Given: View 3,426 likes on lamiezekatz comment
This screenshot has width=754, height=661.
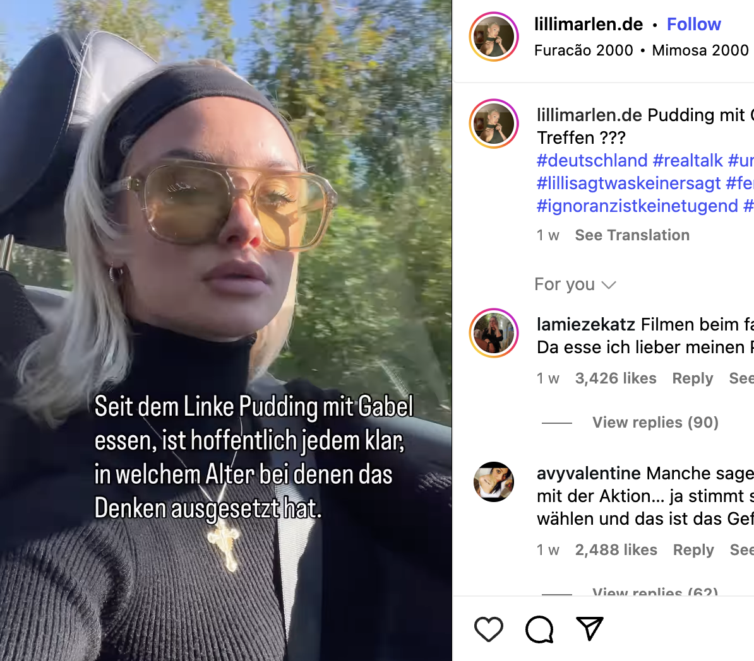Looking at the screenshot, I should point(616,378).
